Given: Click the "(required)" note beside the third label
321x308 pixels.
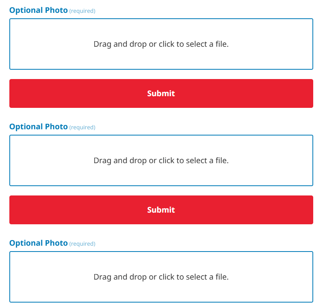Looking at the screenshot, I should [82, 244].
